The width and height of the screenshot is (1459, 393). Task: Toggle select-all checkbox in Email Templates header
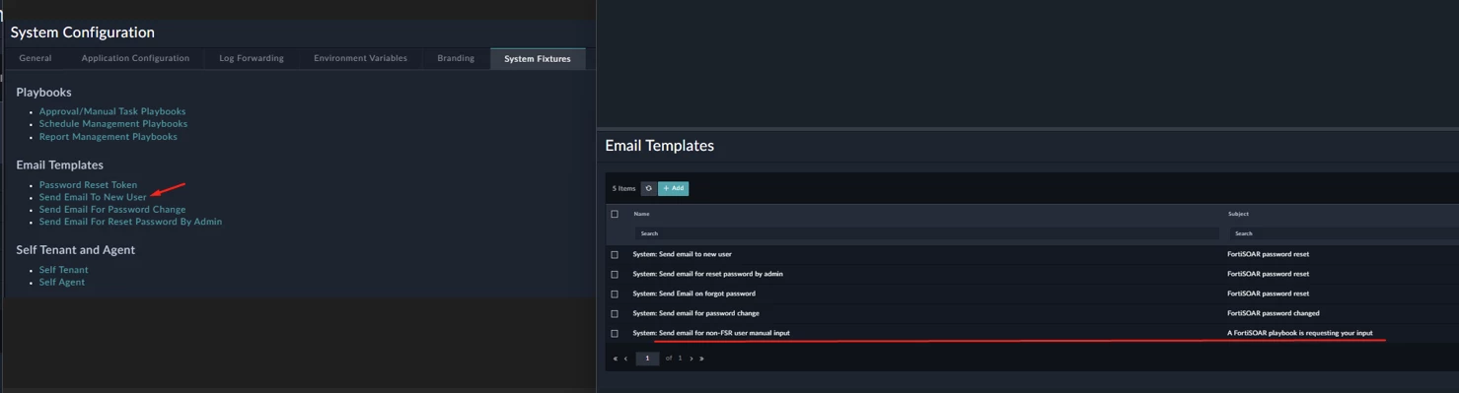615,214
